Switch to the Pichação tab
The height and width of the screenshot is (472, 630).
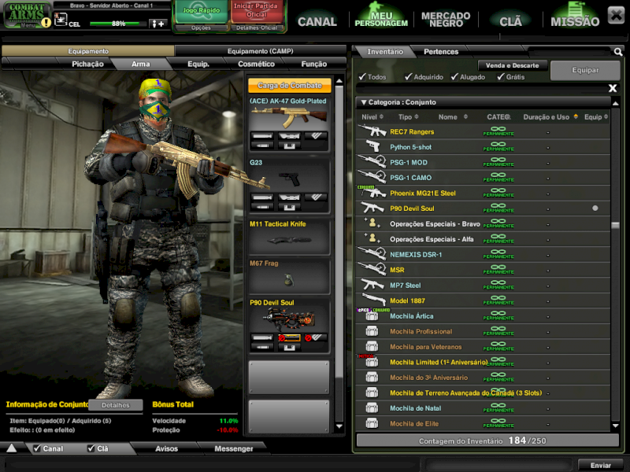pyautogui.click(x=87, y=64)
